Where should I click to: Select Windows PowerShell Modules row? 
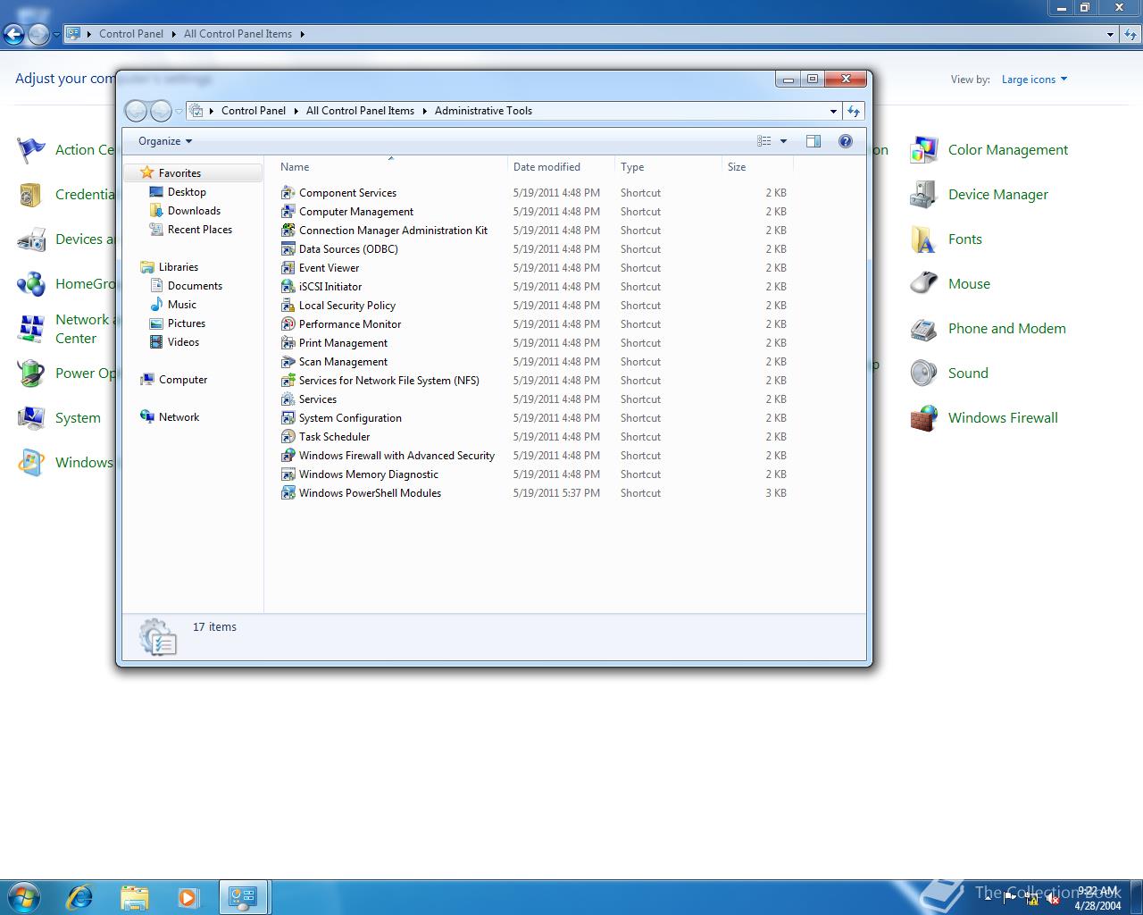(x=534, y=493)
